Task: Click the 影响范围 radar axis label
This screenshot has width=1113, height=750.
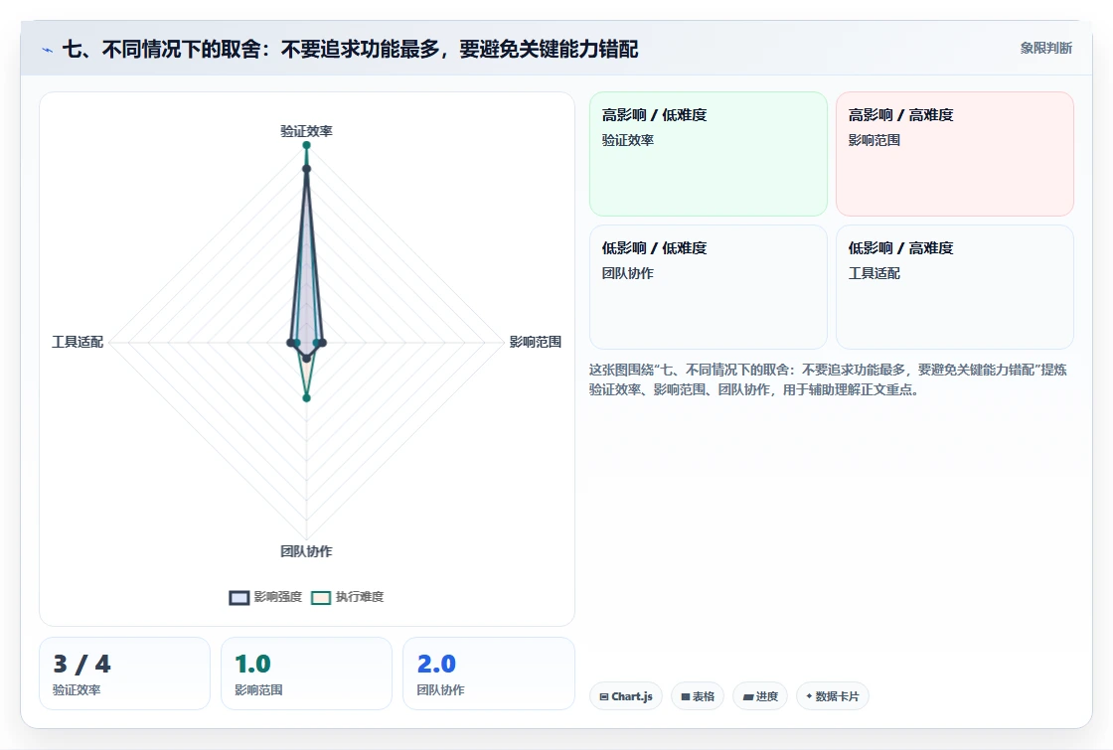Action: [x=536, y=342]
